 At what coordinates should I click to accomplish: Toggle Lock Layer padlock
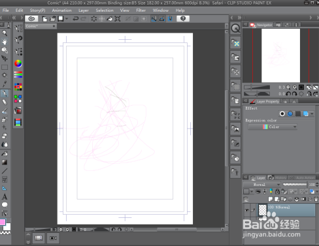tap(277, 191)
